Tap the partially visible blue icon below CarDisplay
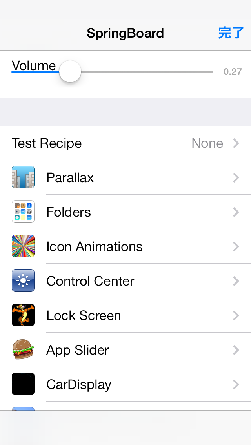The image size is (251, 445). click(x=23, y=409)
